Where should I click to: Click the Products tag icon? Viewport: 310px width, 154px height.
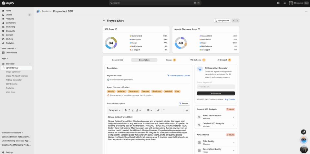[x=3, y=19]
